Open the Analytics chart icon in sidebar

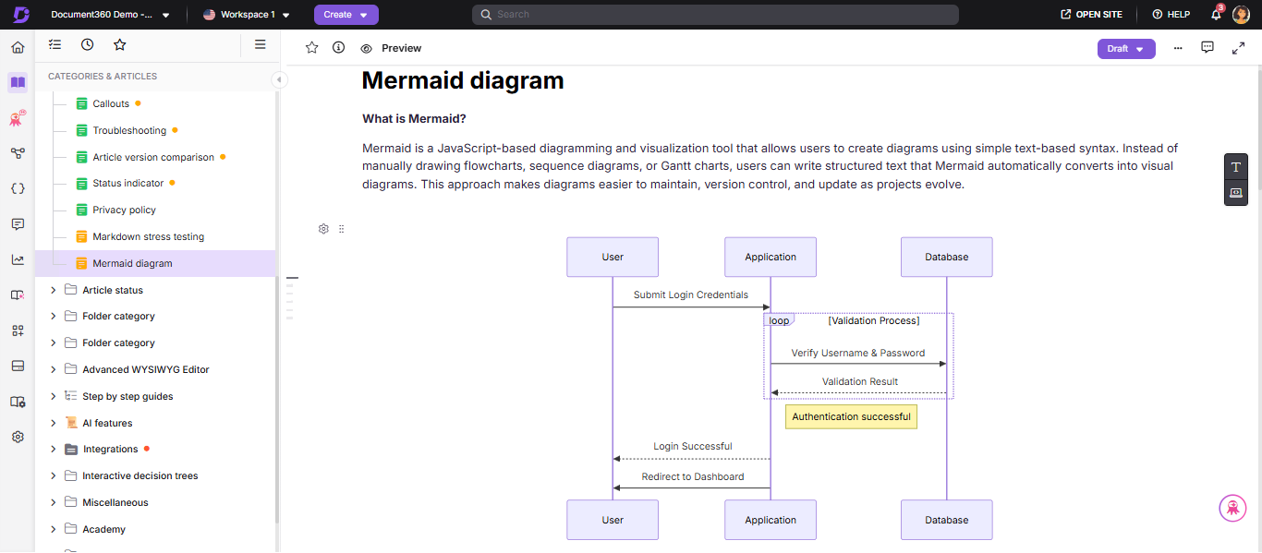pos(18,259)
